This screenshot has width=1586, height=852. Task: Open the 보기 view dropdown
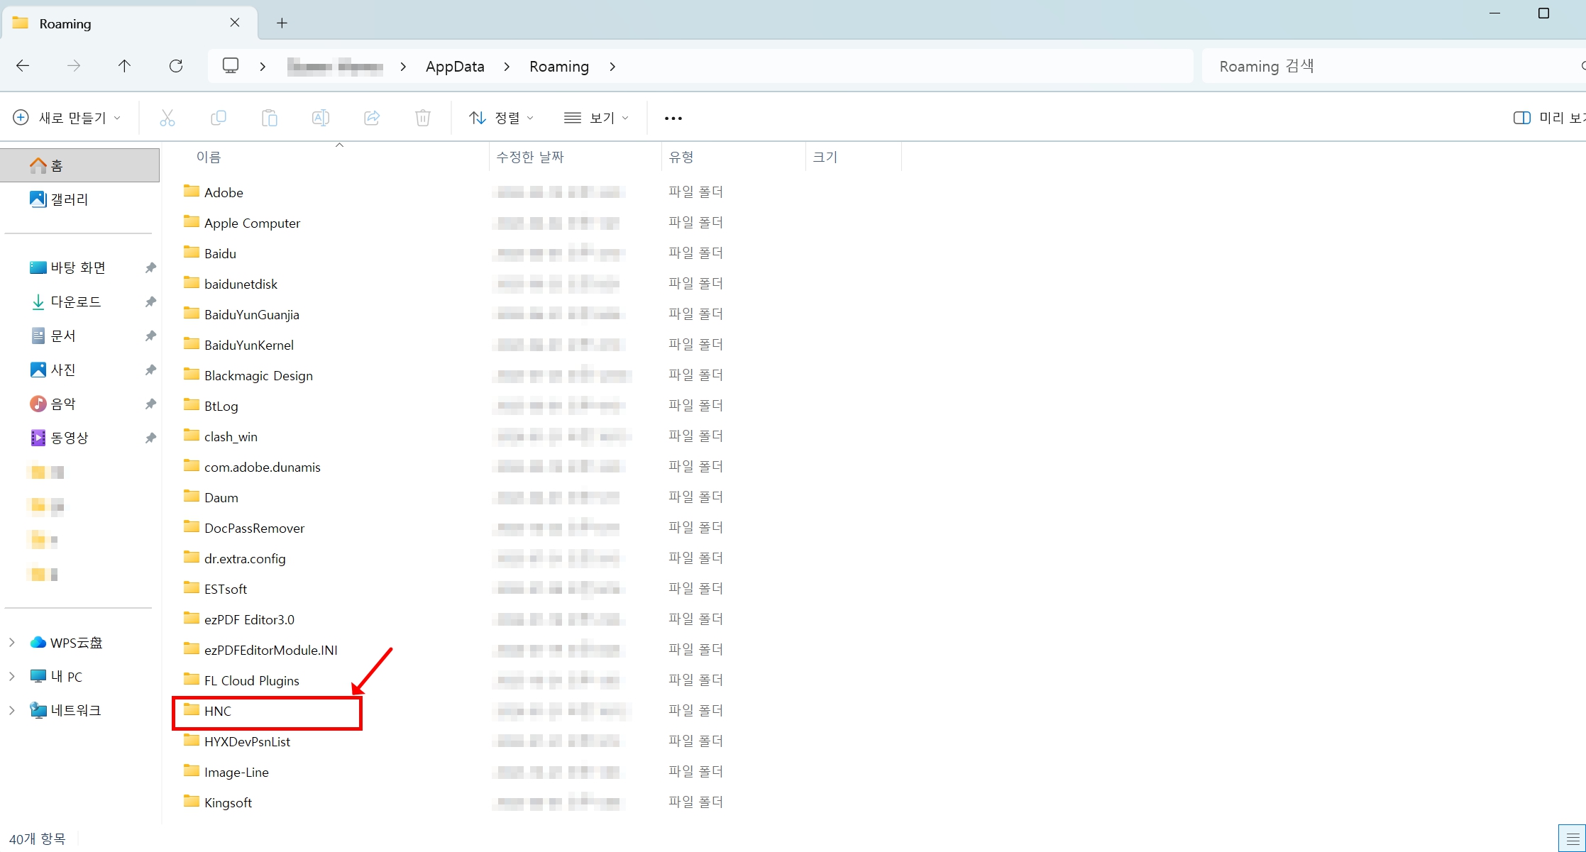pos(596,118)
